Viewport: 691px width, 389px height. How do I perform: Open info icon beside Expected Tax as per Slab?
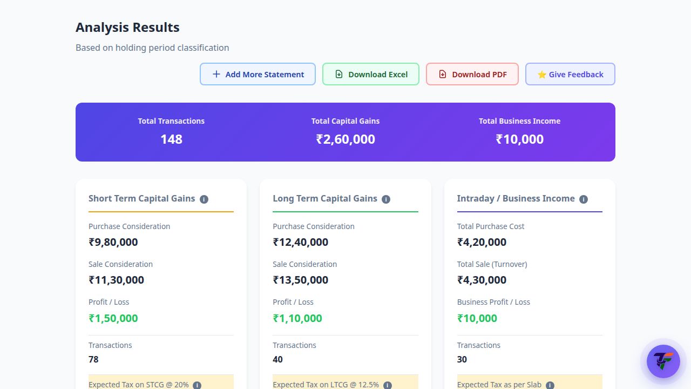(x=550, y=385)
